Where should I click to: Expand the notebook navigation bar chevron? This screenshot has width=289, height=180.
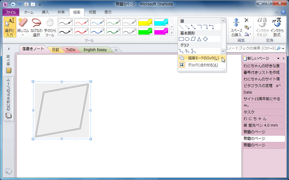pyautogui.click(x=9, y=49)
